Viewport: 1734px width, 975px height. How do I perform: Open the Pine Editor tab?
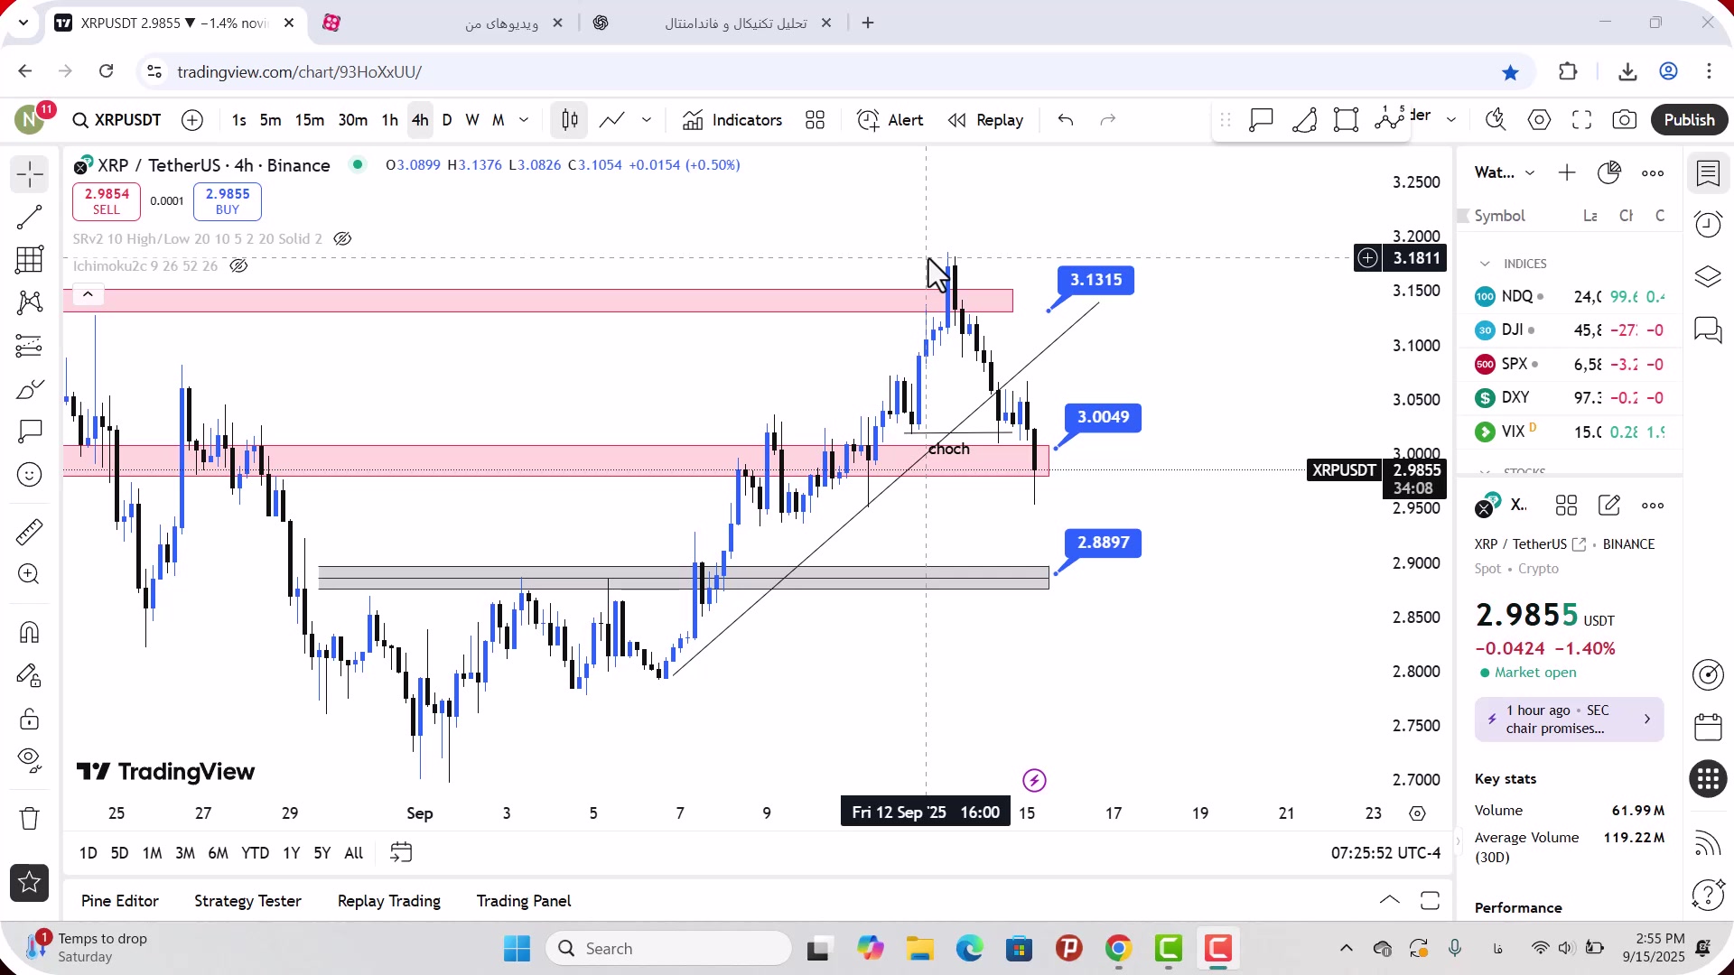tap(119, 901)
